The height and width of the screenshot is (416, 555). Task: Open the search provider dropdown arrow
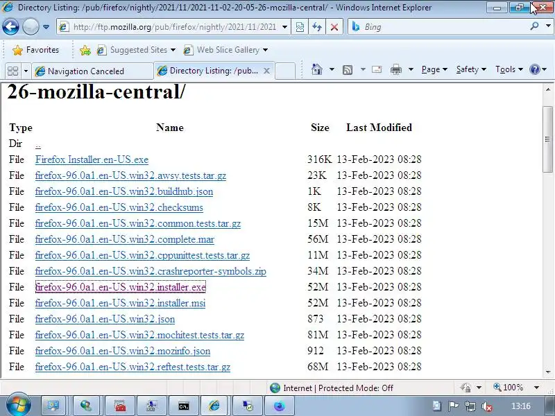click(x=548, y=26)
